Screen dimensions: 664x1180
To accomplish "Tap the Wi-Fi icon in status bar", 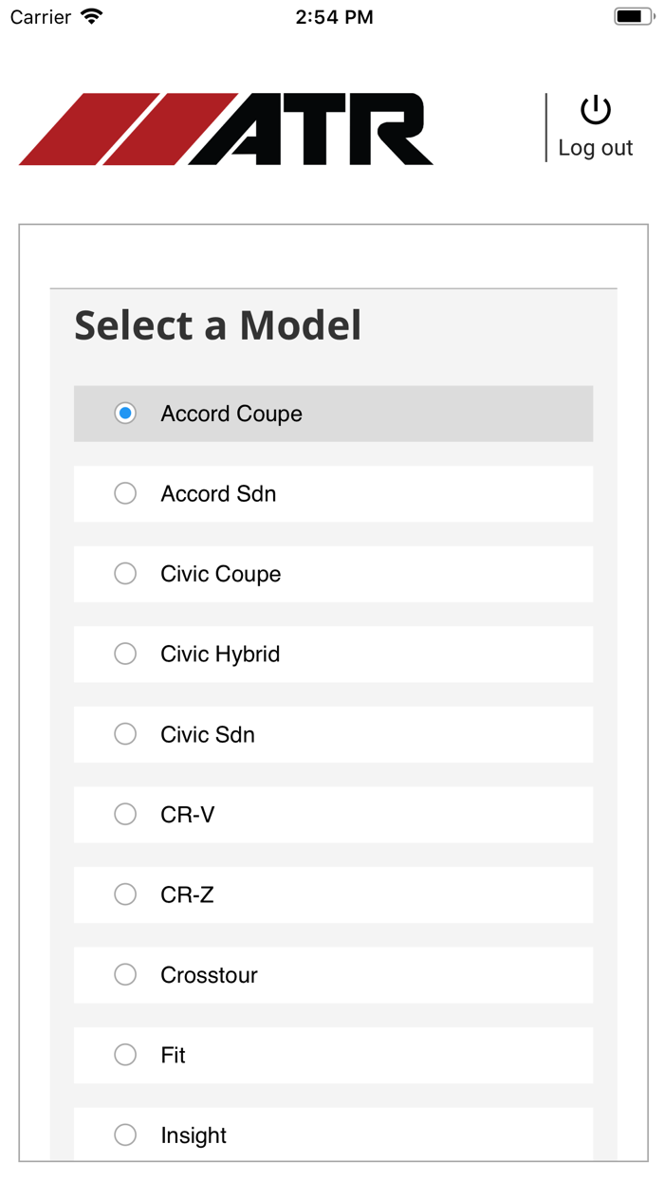I will [92, 17].
